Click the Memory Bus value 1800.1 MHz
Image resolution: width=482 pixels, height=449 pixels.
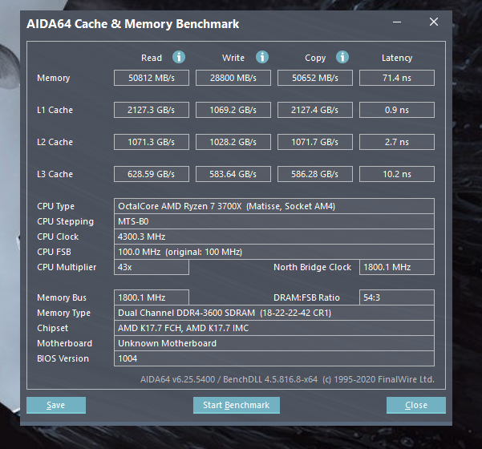tap(152, 297)
